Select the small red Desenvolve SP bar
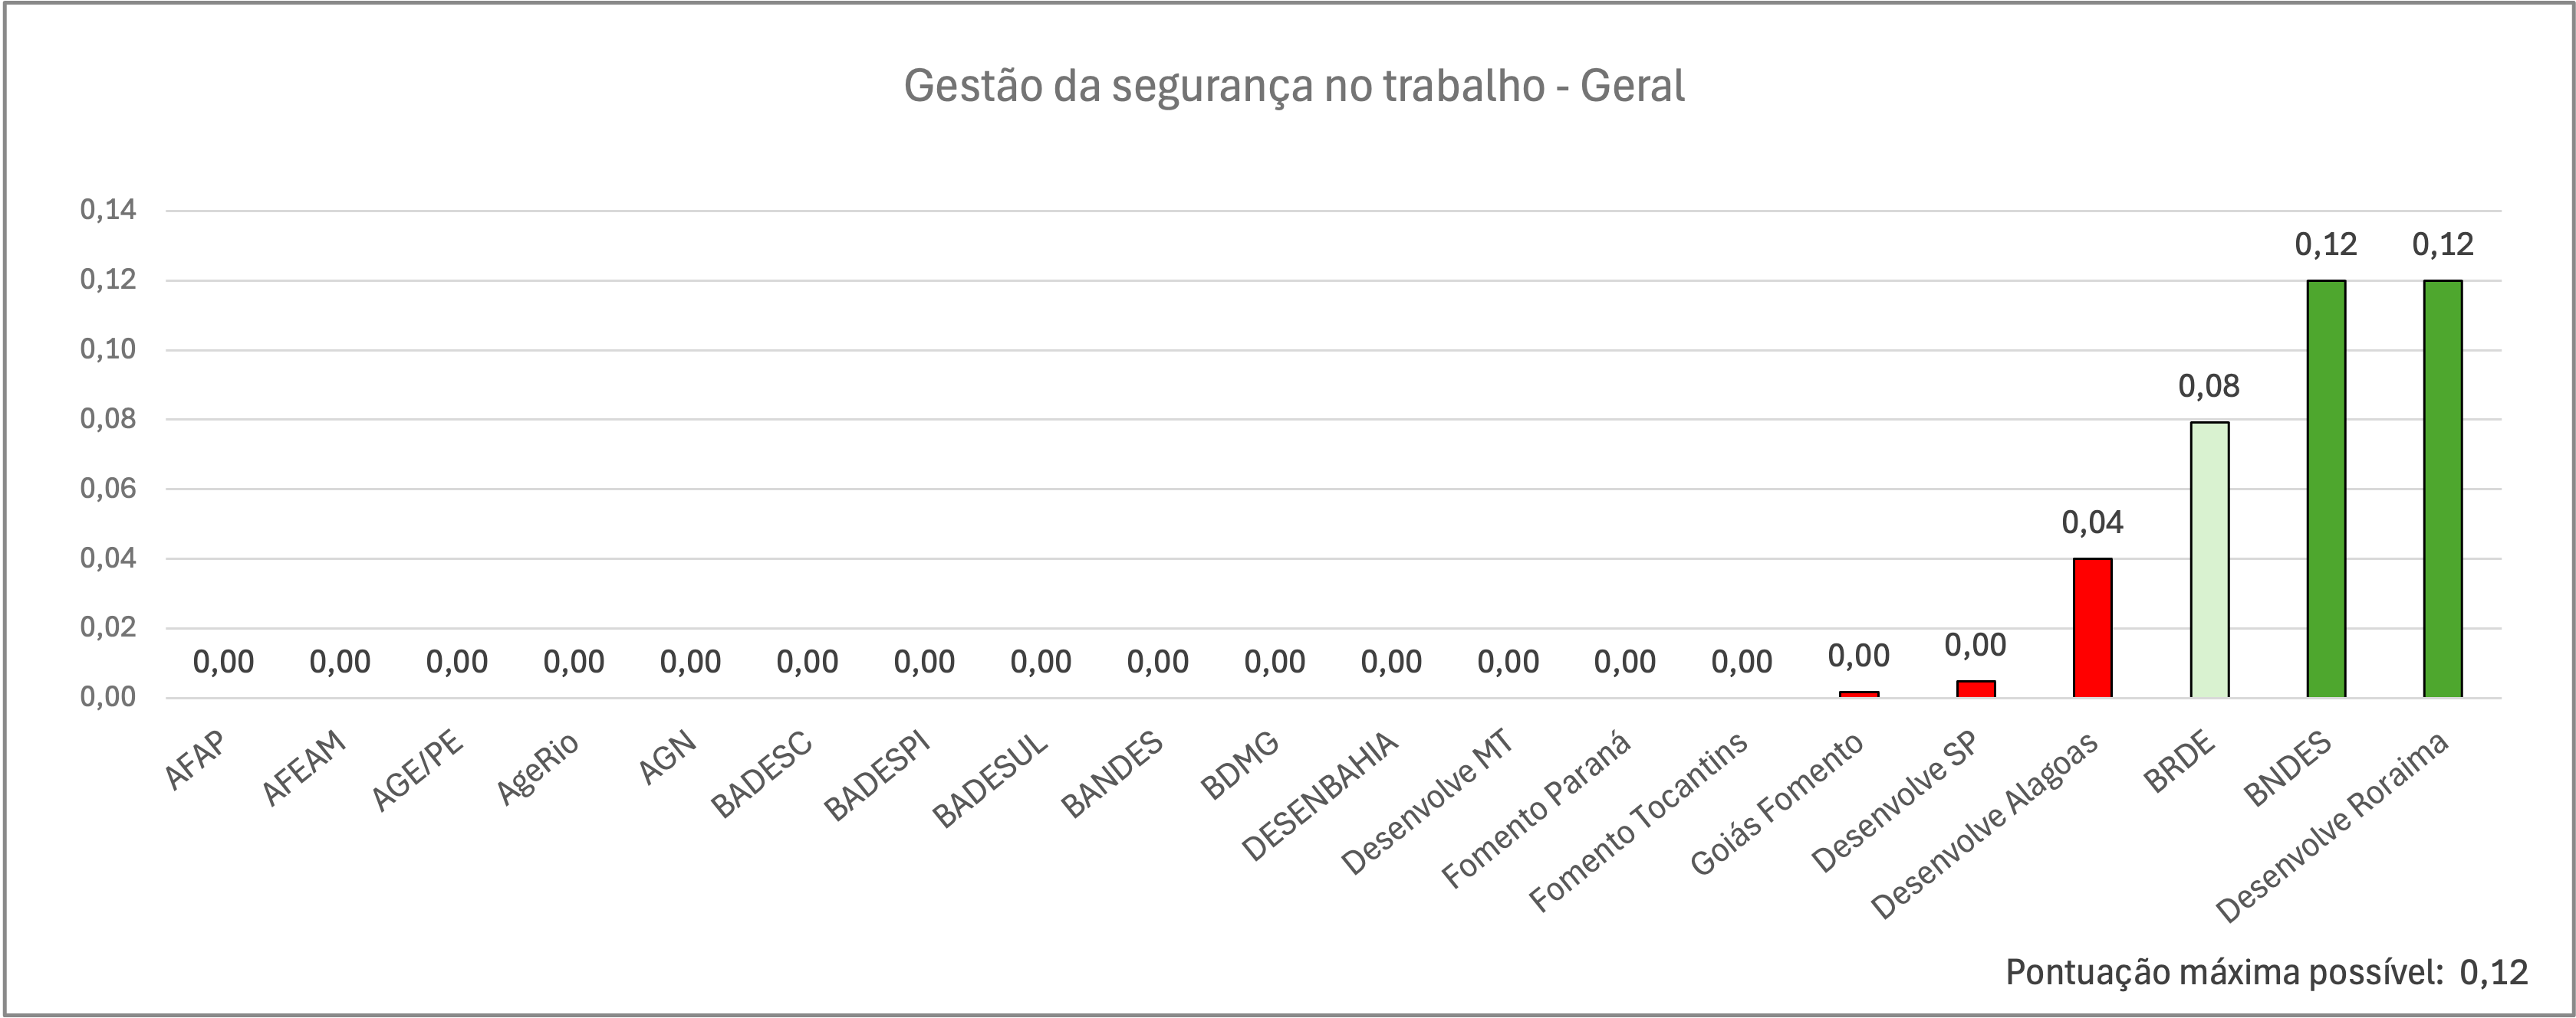This screenshot has width=2576, height=1018. point(1975,689)
